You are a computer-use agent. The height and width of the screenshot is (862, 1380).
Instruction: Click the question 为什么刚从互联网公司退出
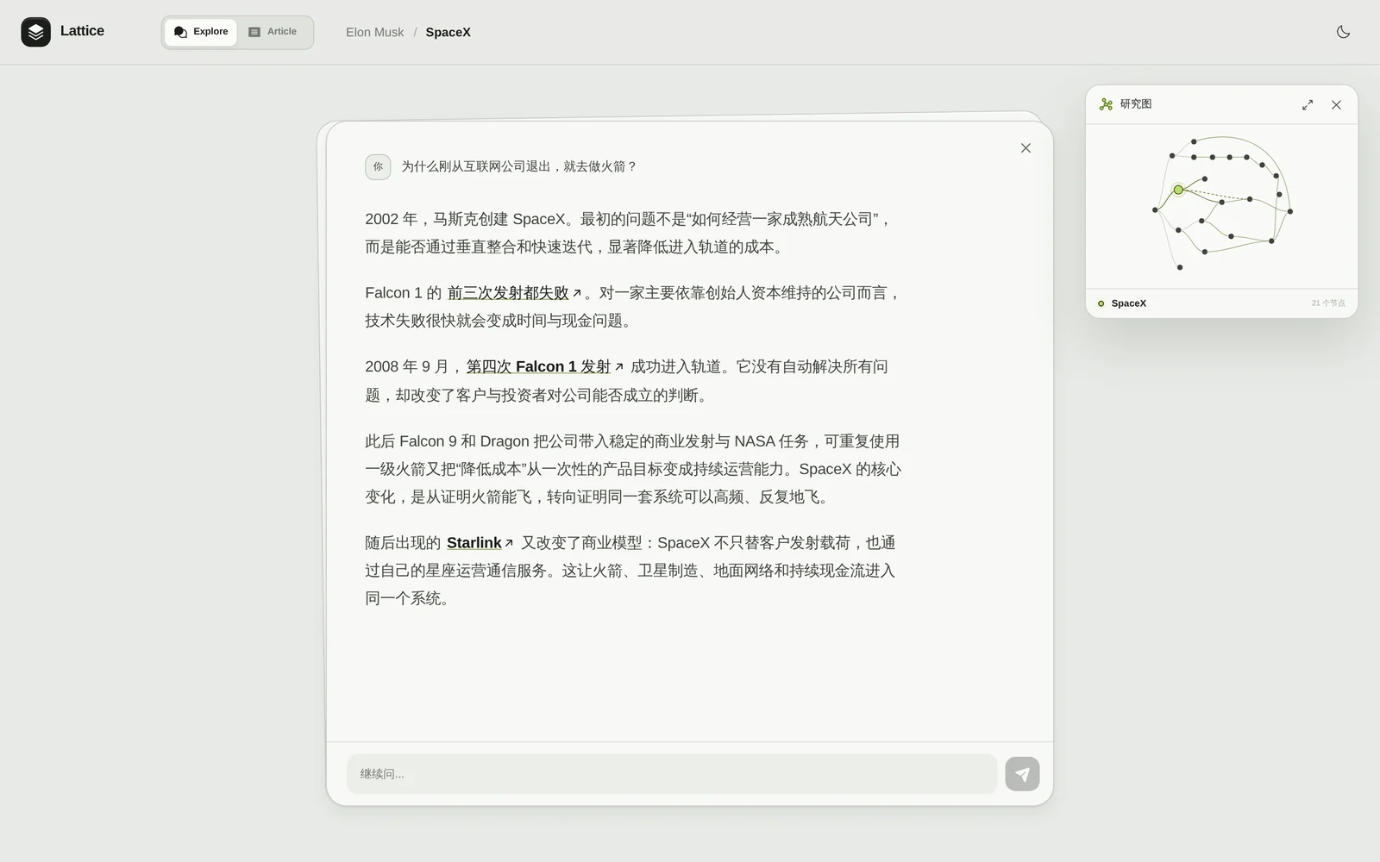[518, 166]
